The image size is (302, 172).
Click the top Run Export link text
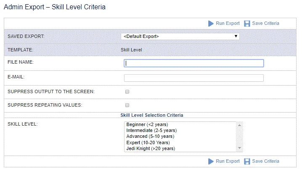228,23
